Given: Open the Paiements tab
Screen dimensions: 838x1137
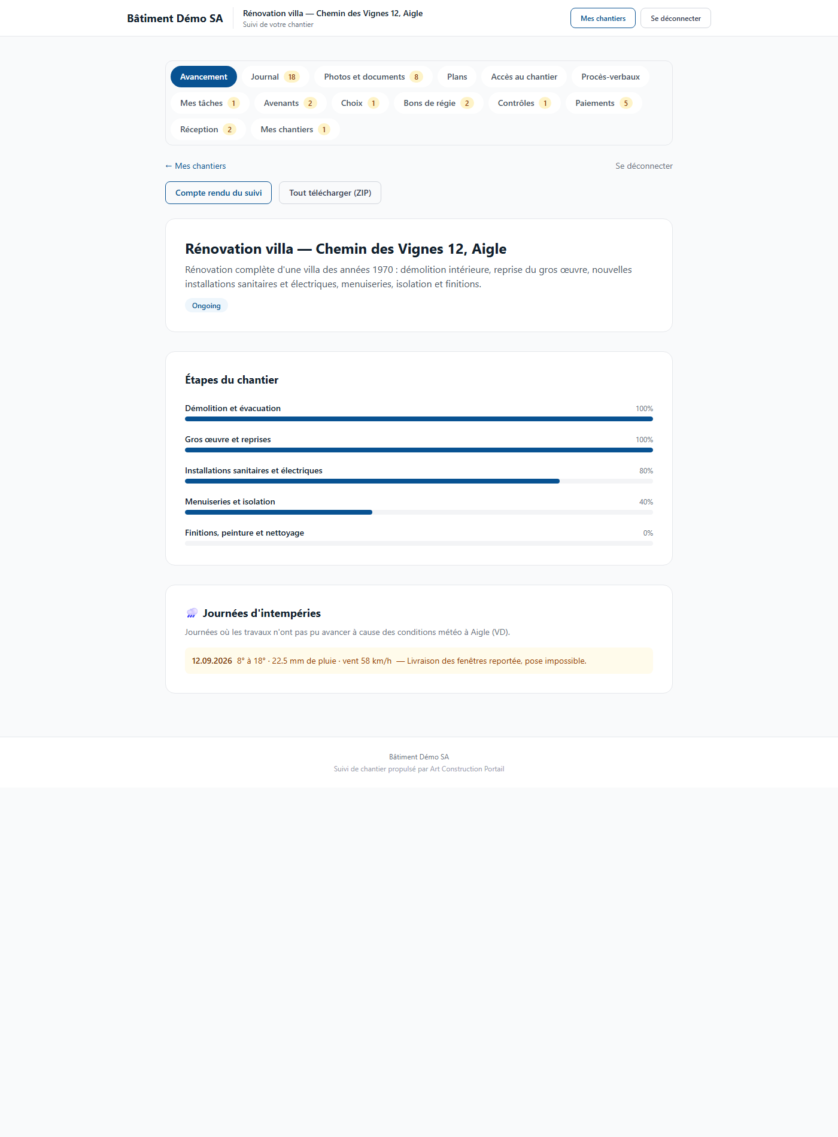Looking at the screenshot, I should point(603,103).
